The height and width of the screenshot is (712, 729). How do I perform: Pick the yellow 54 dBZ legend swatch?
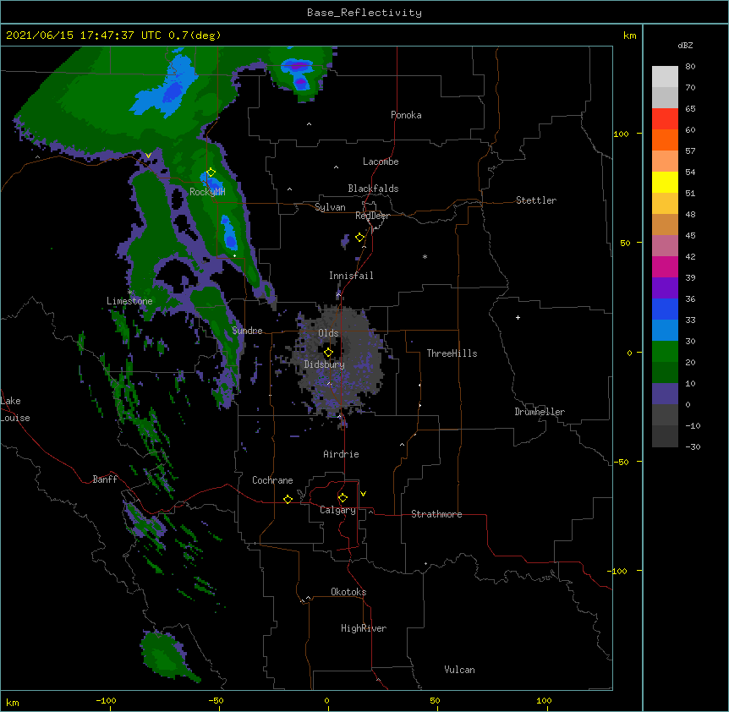[x=665, y=183]
